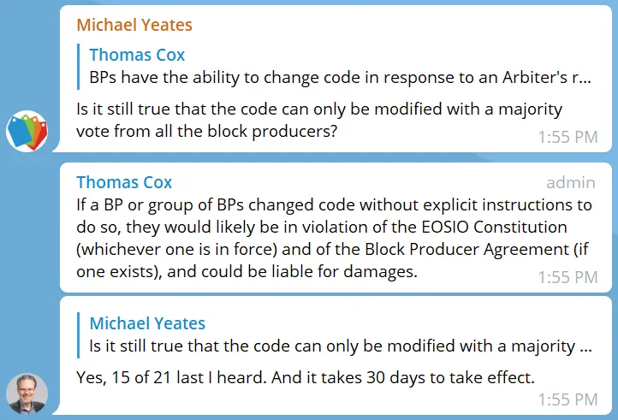The height and width of the screenshot is (420, 618).
Task: Open the 1:55 PM timestamp on Michael Yeates' message
Action: coord(567,137)
